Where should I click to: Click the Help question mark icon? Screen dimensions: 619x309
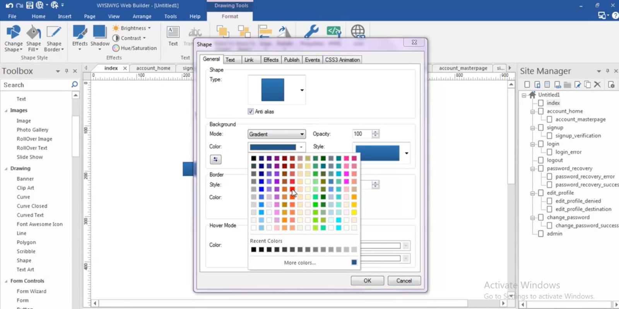tap(615, 15)
